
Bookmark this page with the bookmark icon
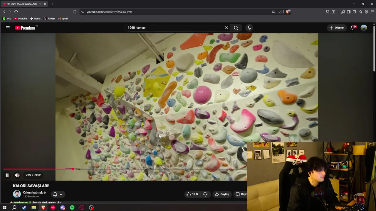[75, 12]
